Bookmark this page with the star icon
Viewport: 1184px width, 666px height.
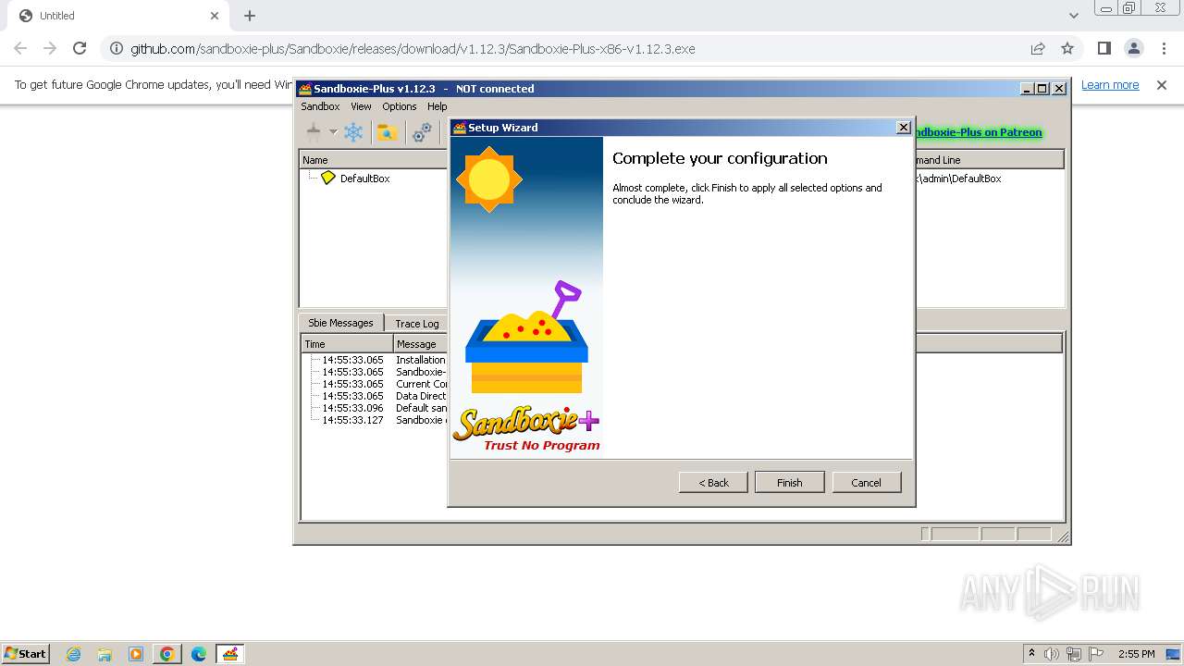tap(1067, 48)
